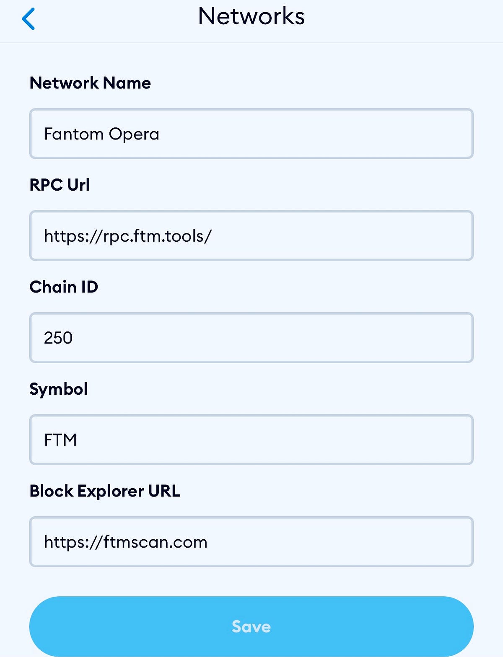
Task: Click the Networks title
Action: 251,17
